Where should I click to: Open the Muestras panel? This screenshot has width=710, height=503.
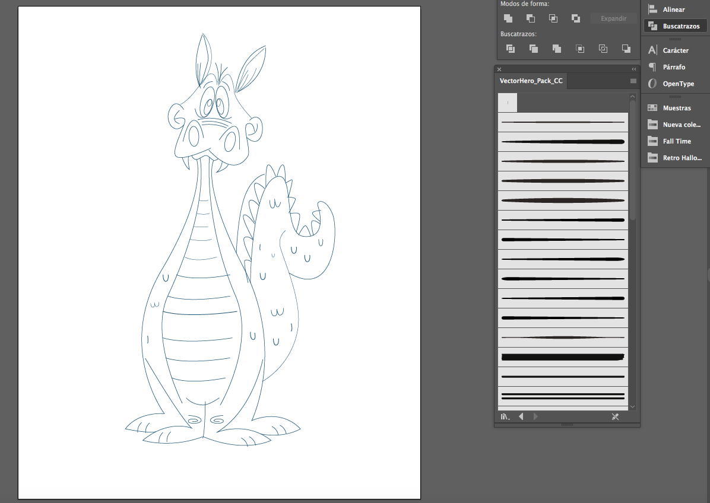[675, 107]
